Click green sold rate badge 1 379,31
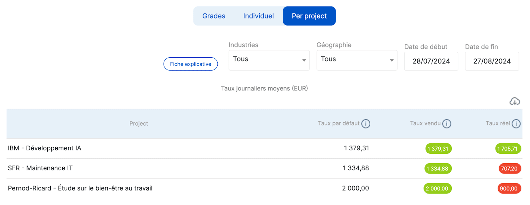Image resolution: width=530 pixels, height=205 pixels. point(438,149)
